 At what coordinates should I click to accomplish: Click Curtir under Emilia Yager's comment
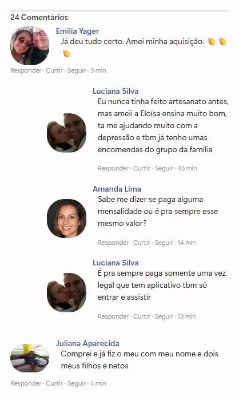pos(54,70)
